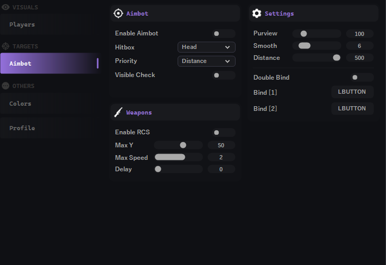The height and width of the screenshot is (265, 386).
Task: Click the target icon in Aimbot header
Action: pos(118,14)
